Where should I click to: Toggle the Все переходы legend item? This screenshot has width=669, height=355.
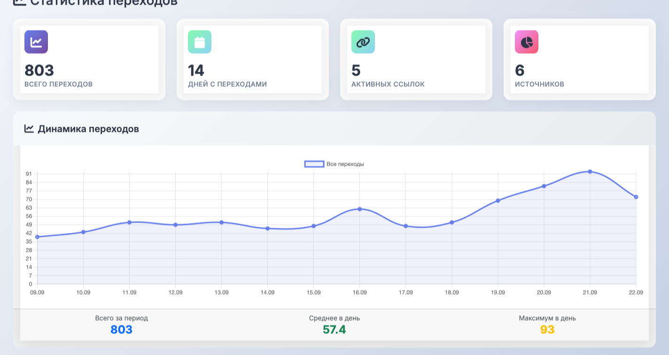click(x=334, y=164)
